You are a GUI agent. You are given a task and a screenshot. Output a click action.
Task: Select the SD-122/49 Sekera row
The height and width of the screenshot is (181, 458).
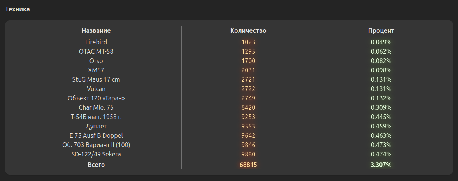(x=96, y=154)
